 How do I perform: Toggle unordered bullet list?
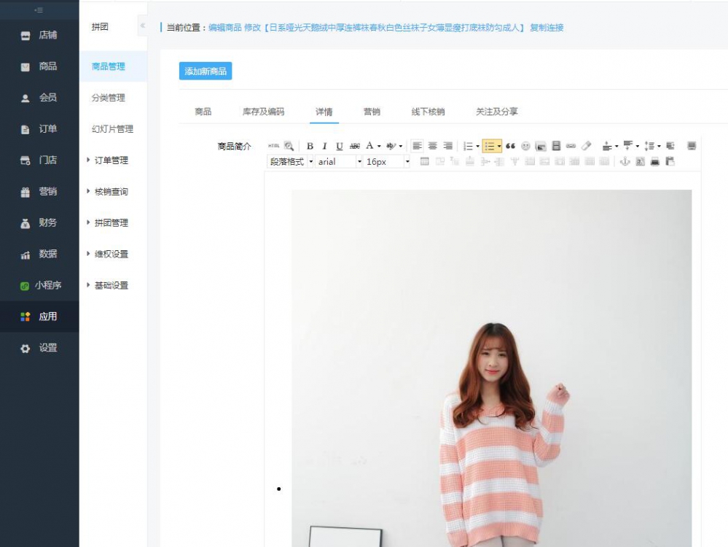pos(490,146)
